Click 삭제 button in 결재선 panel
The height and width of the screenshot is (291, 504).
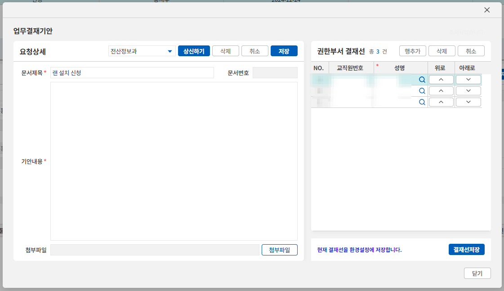[442, 51]
